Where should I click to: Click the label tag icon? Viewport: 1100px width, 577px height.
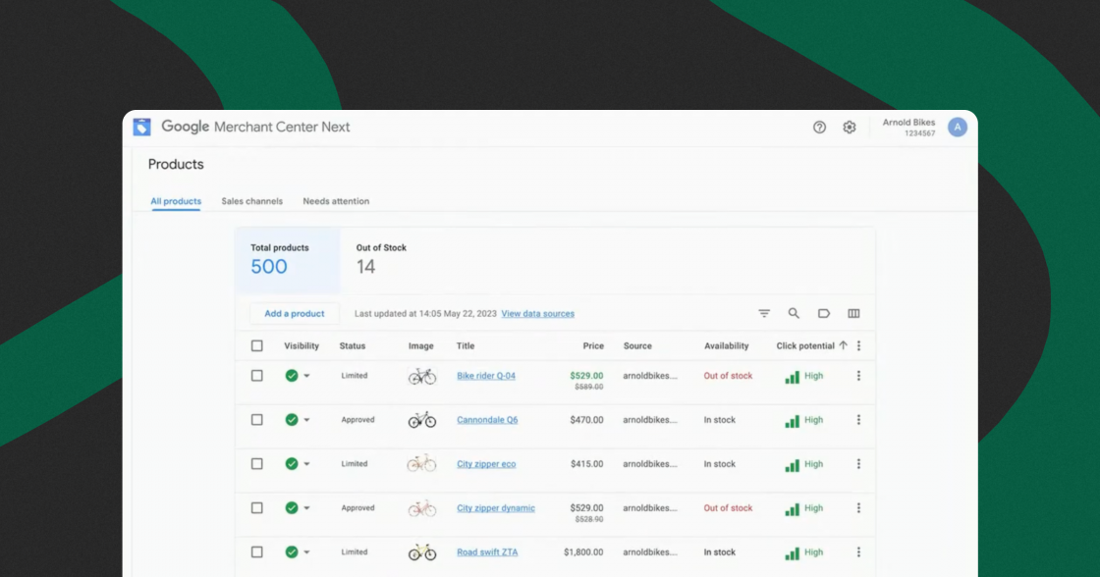824,313
